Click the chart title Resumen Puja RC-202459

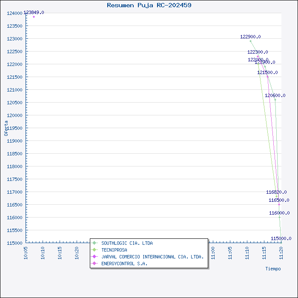pyautogui.click(x=149, y=5)
